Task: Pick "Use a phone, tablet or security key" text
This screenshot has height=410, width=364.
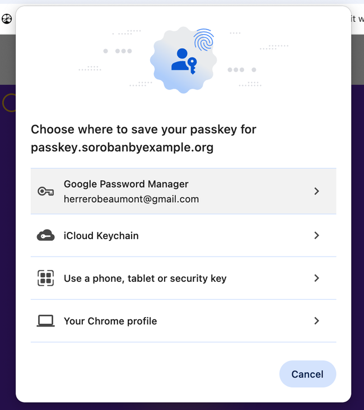Action: 145,278
